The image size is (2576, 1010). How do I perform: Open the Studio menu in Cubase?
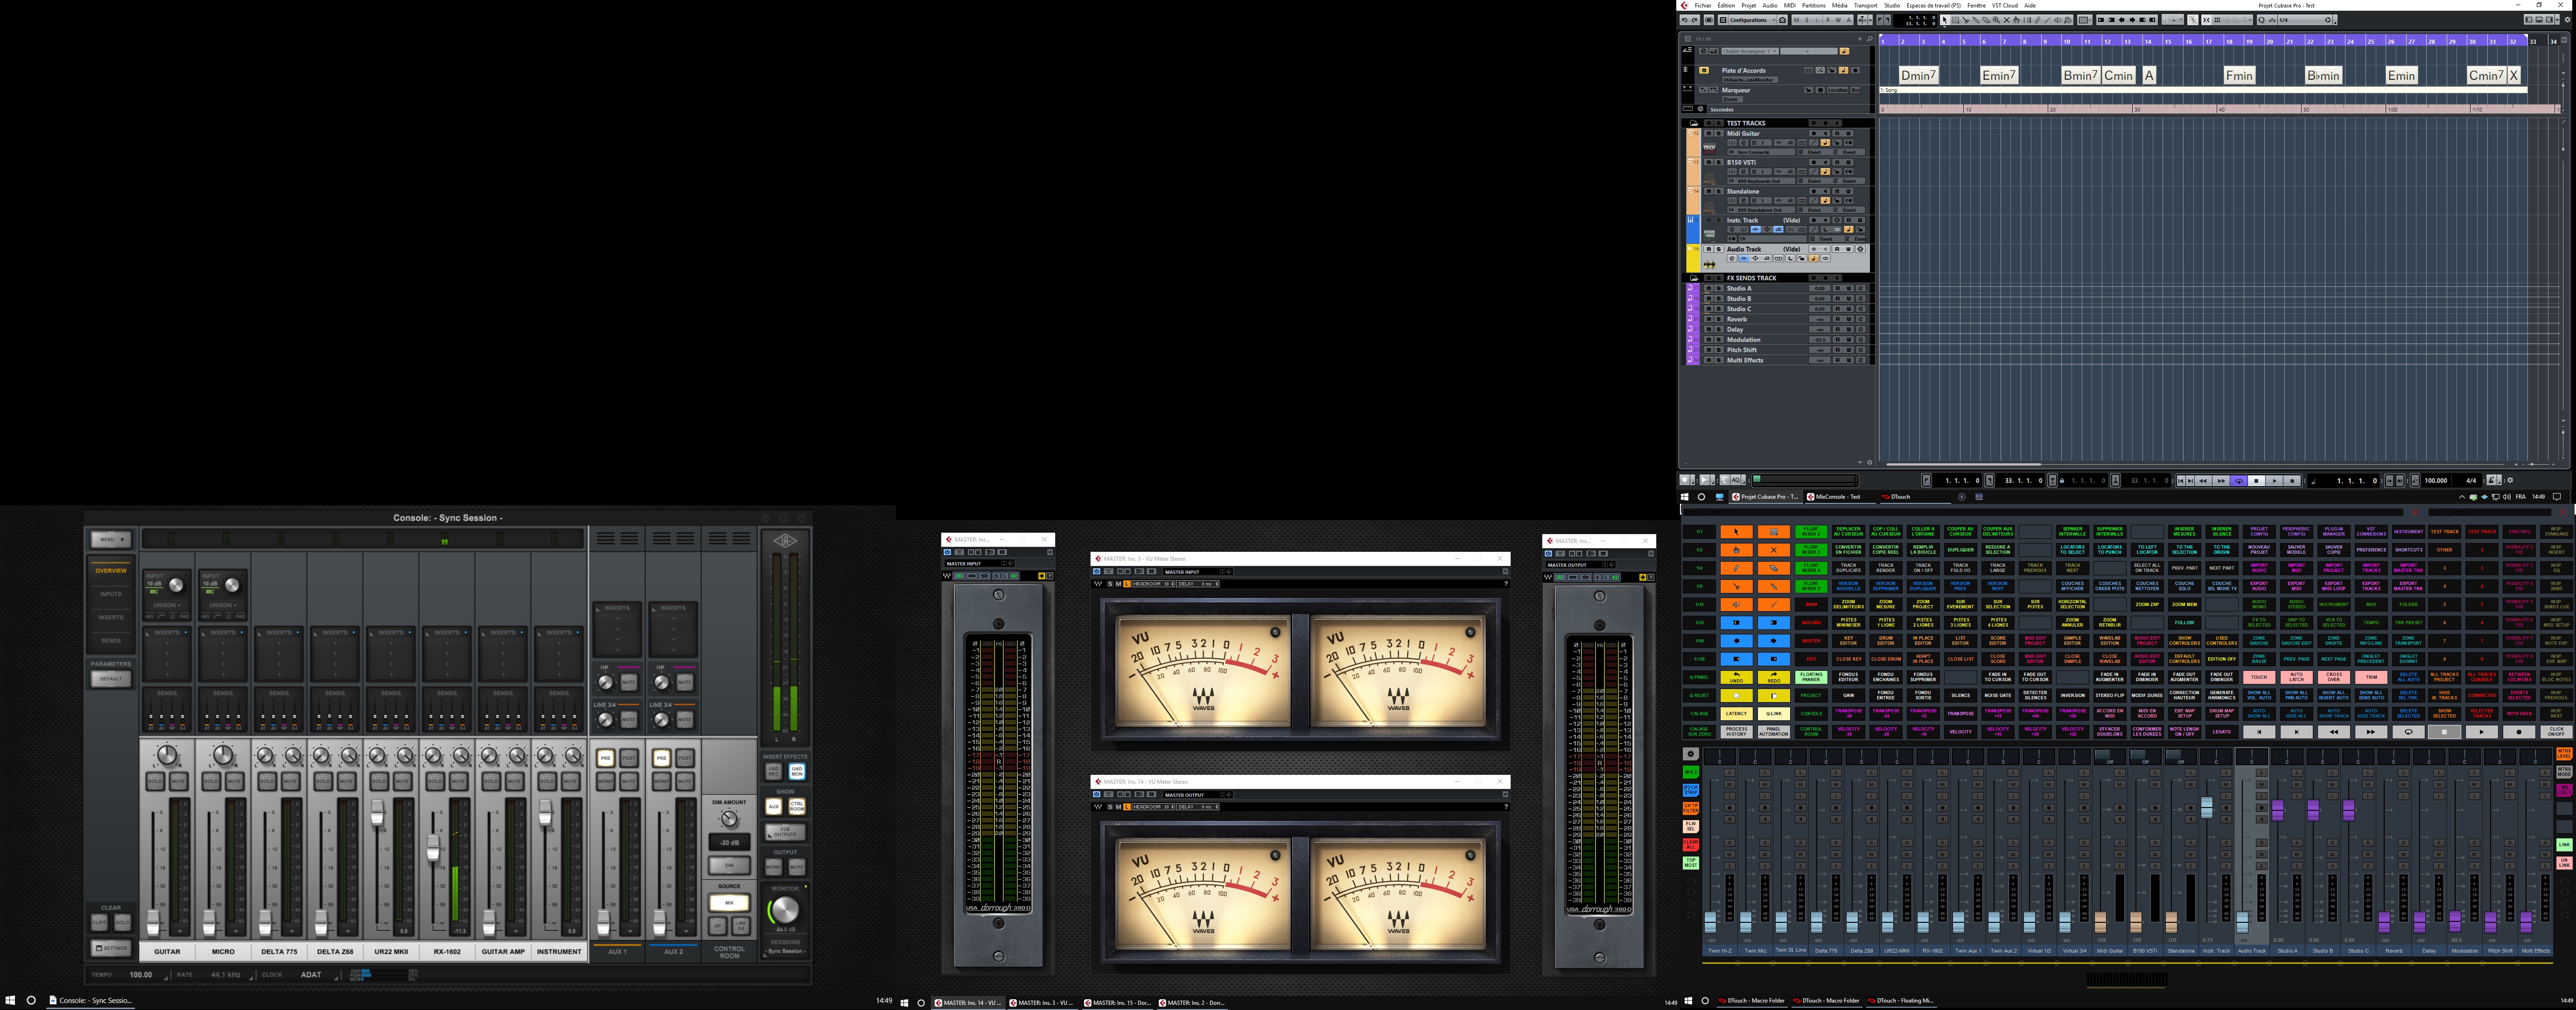[1892, 5]
